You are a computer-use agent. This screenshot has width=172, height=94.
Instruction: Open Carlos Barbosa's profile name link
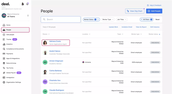[x=55, y=71]
